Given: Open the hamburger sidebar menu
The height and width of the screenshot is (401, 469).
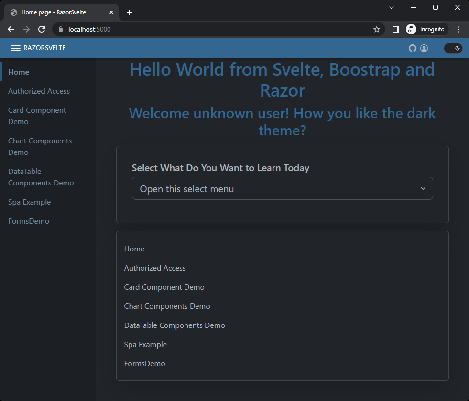Looking at the screenshot, I should (x=16, y=48).
